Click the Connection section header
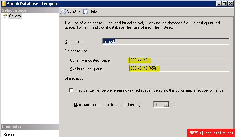235x137 pixels. [30, 127]
